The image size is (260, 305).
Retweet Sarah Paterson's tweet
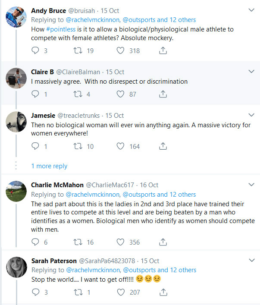coord(78,292)
